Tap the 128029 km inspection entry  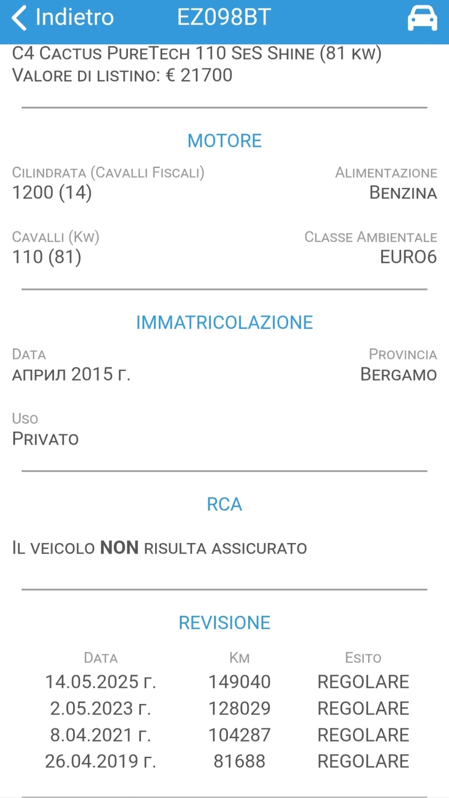pyautogui.click(x=239, y=708)
